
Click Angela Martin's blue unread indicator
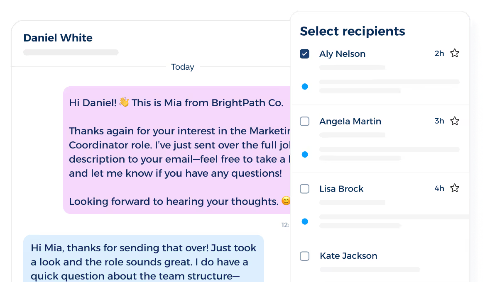click(305, 154)
